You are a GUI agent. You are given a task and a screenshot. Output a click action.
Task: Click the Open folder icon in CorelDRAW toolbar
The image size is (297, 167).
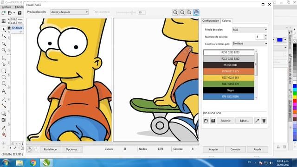[10, 13]
